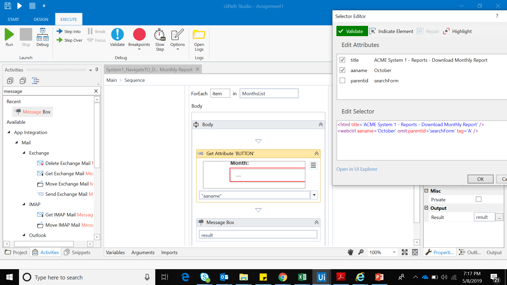Switch to the DESIGN ribbon tab
Image resolution: width=507 pixels, height=285 pixels.
pyautogui.click(x=41, y=19)
